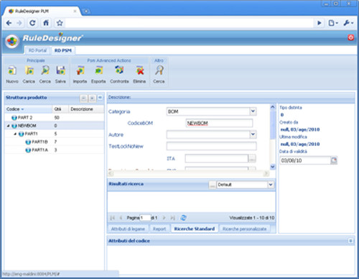
Task: Click the Struttura prodotto collapse-all button
Action: tap(83, 98)
